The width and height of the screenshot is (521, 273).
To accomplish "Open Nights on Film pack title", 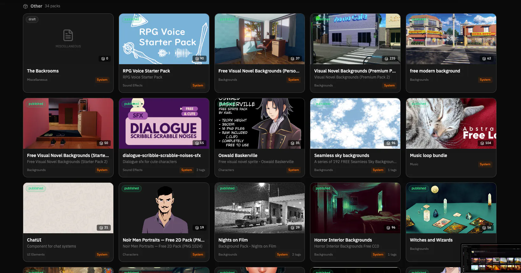I will pos(233,240).
